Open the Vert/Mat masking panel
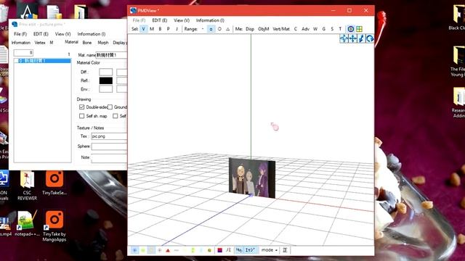This screenshot has width=465, height=261. [281, 29]
